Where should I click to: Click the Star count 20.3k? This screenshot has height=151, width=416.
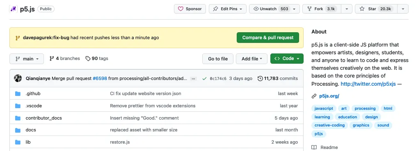point(386,9)
